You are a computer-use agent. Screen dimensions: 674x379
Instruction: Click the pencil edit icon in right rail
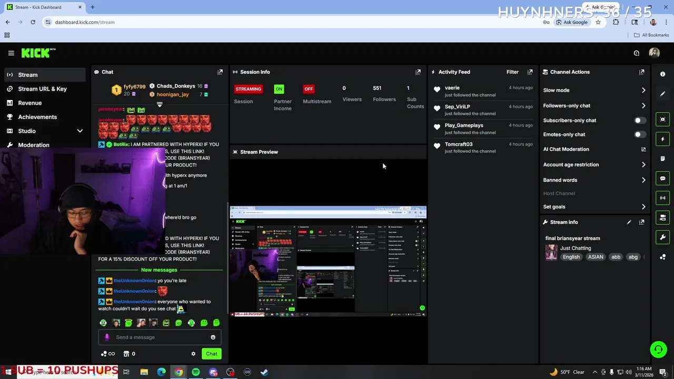(662, 94)
